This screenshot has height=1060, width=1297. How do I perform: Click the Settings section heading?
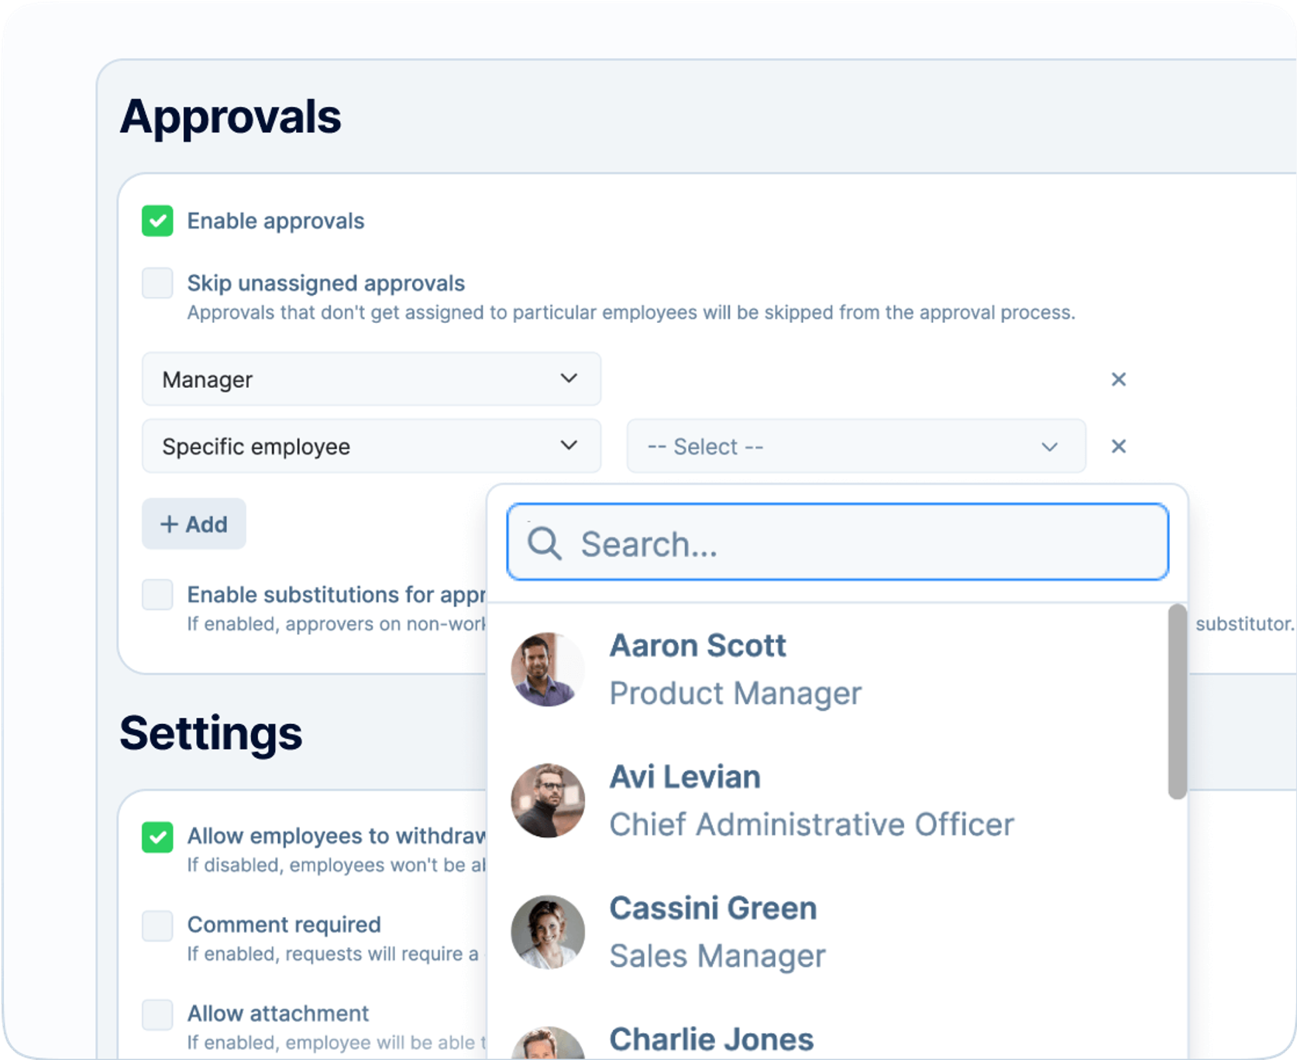pos(211,733)
